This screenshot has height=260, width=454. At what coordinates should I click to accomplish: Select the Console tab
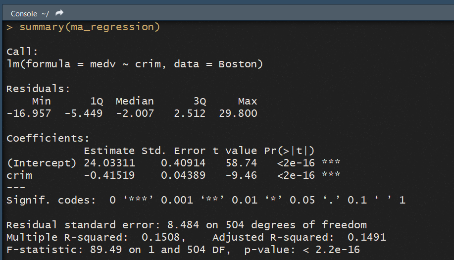tap(24, 13)
